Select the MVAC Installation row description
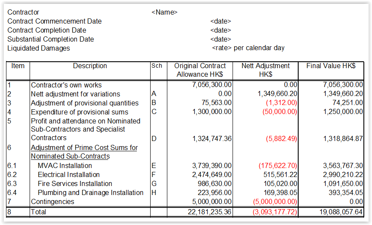This screenshot has width=372, height=225. (x=65, y=165)
